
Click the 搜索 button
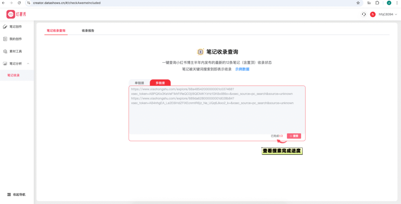tap(294, 136)
